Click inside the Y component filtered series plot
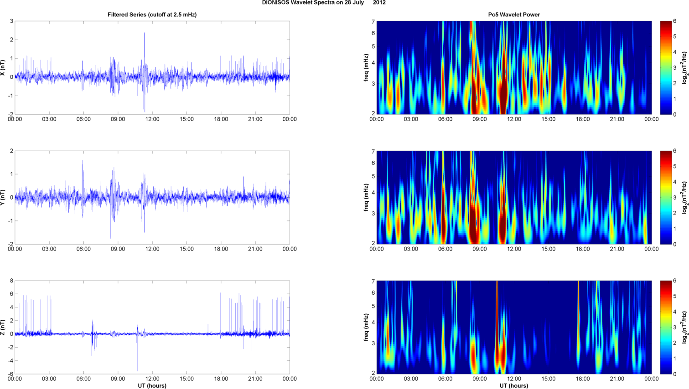The image size is (689, 389). pyautogui.click(x=152, y=197)
